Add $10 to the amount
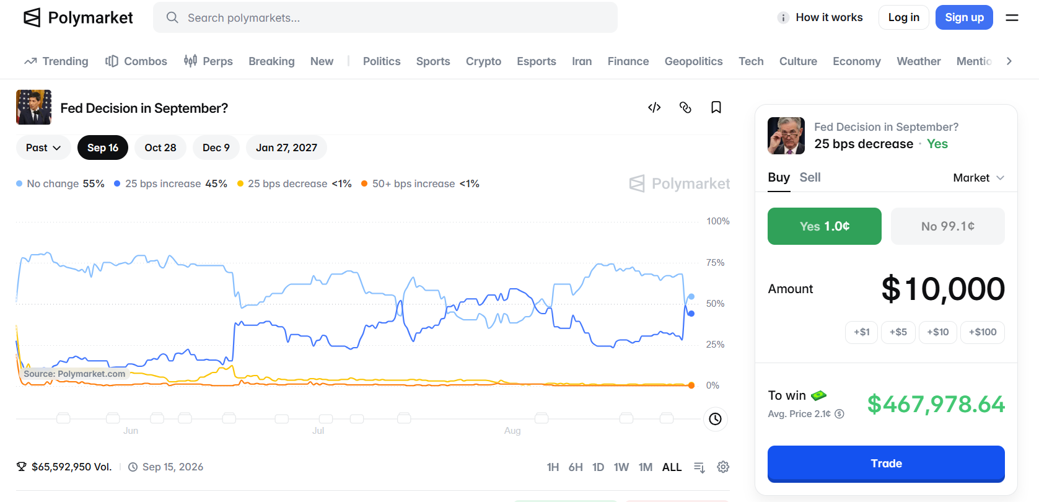 pos(938,332)
